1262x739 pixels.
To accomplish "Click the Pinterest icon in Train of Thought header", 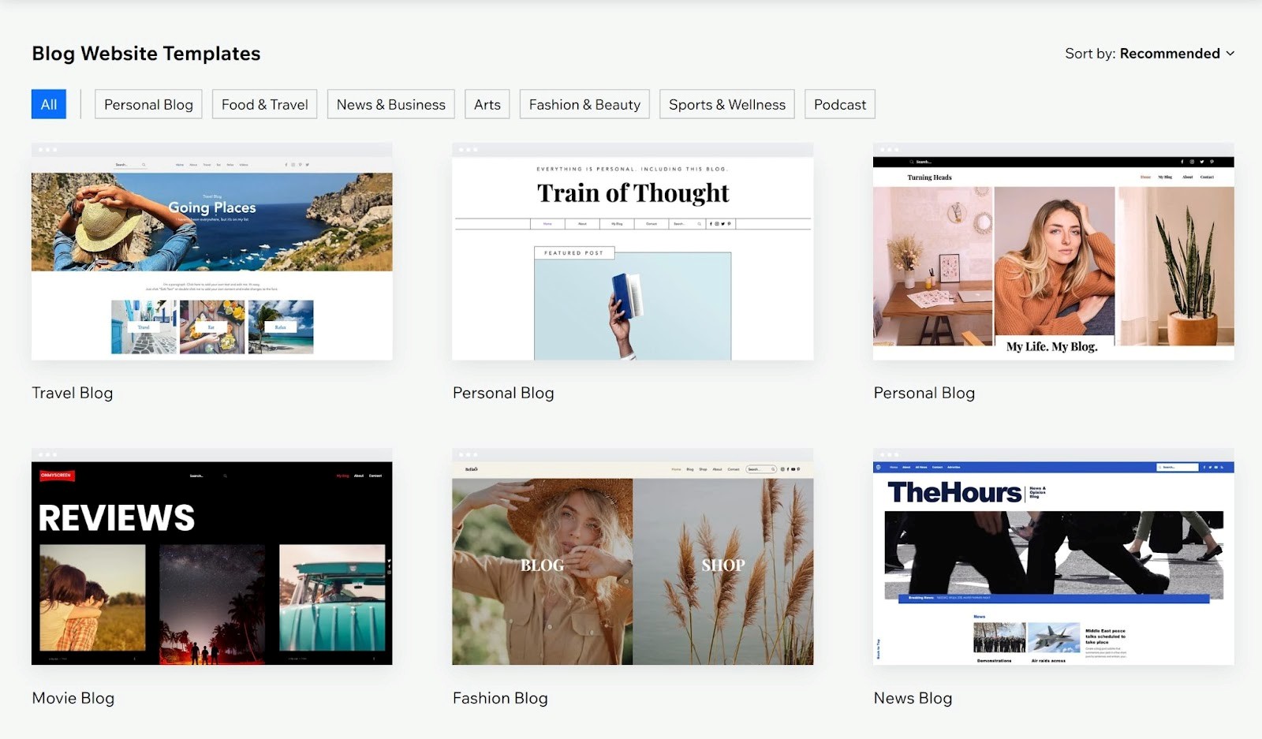I will (x=729, y=224).
